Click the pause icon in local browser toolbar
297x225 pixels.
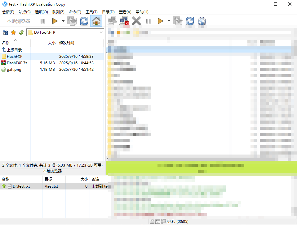43,21
